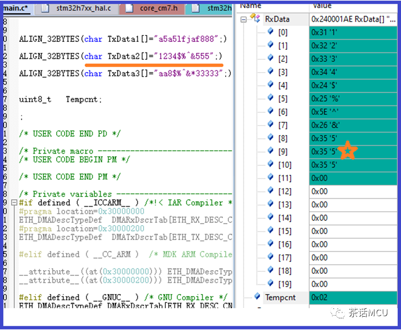Click the Value column header
401x330 pixels.
pos(322,5)
